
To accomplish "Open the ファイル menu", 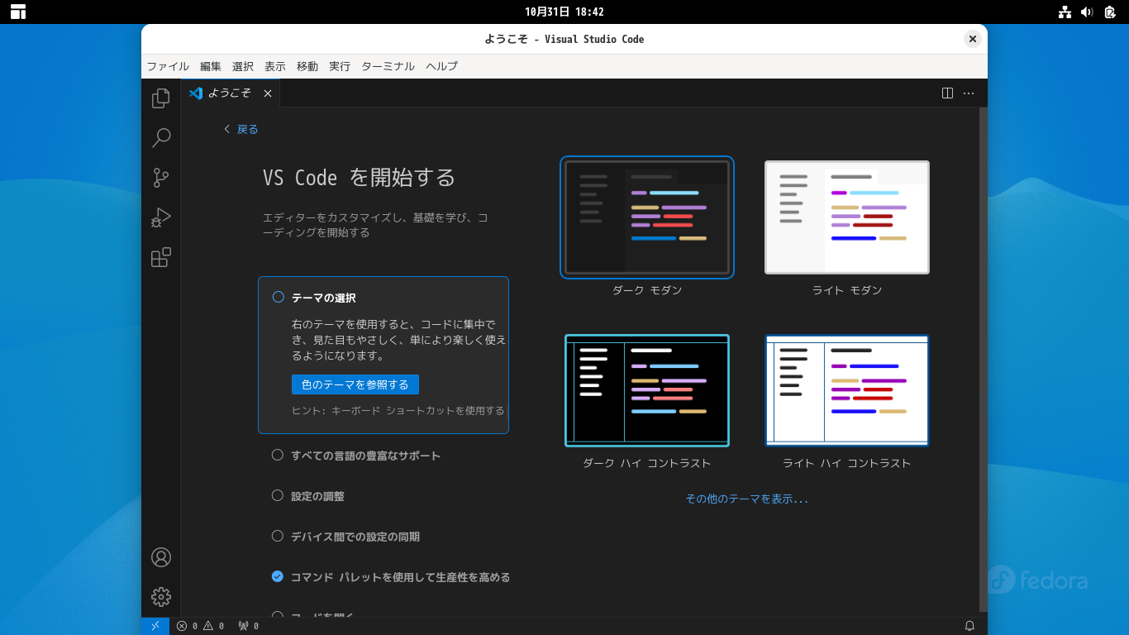I will click(168, 66).
